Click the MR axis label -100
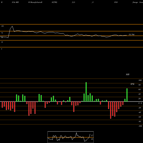 (140, 126)
